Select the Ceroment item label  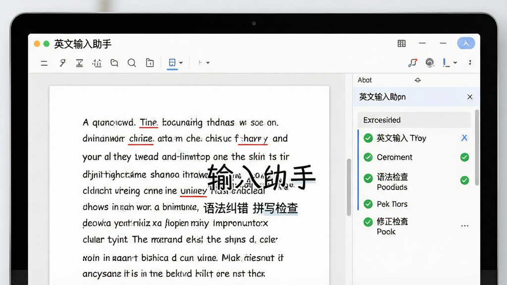[395, 157]
